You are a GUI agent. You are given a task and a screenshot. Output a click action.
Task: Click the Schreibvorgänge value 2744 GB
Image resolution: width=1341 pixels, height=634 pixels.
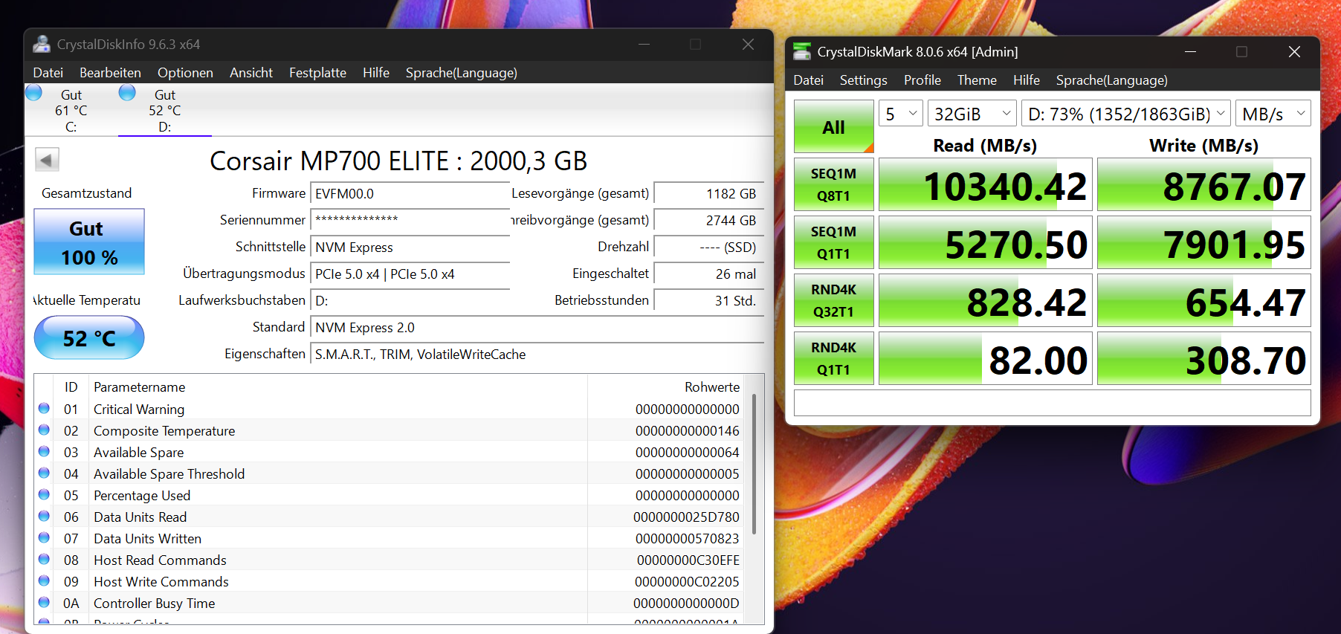pos(709,221)
